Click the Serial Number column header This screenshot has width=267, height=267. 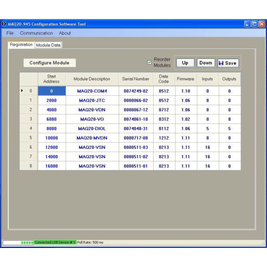coord(136,79)
